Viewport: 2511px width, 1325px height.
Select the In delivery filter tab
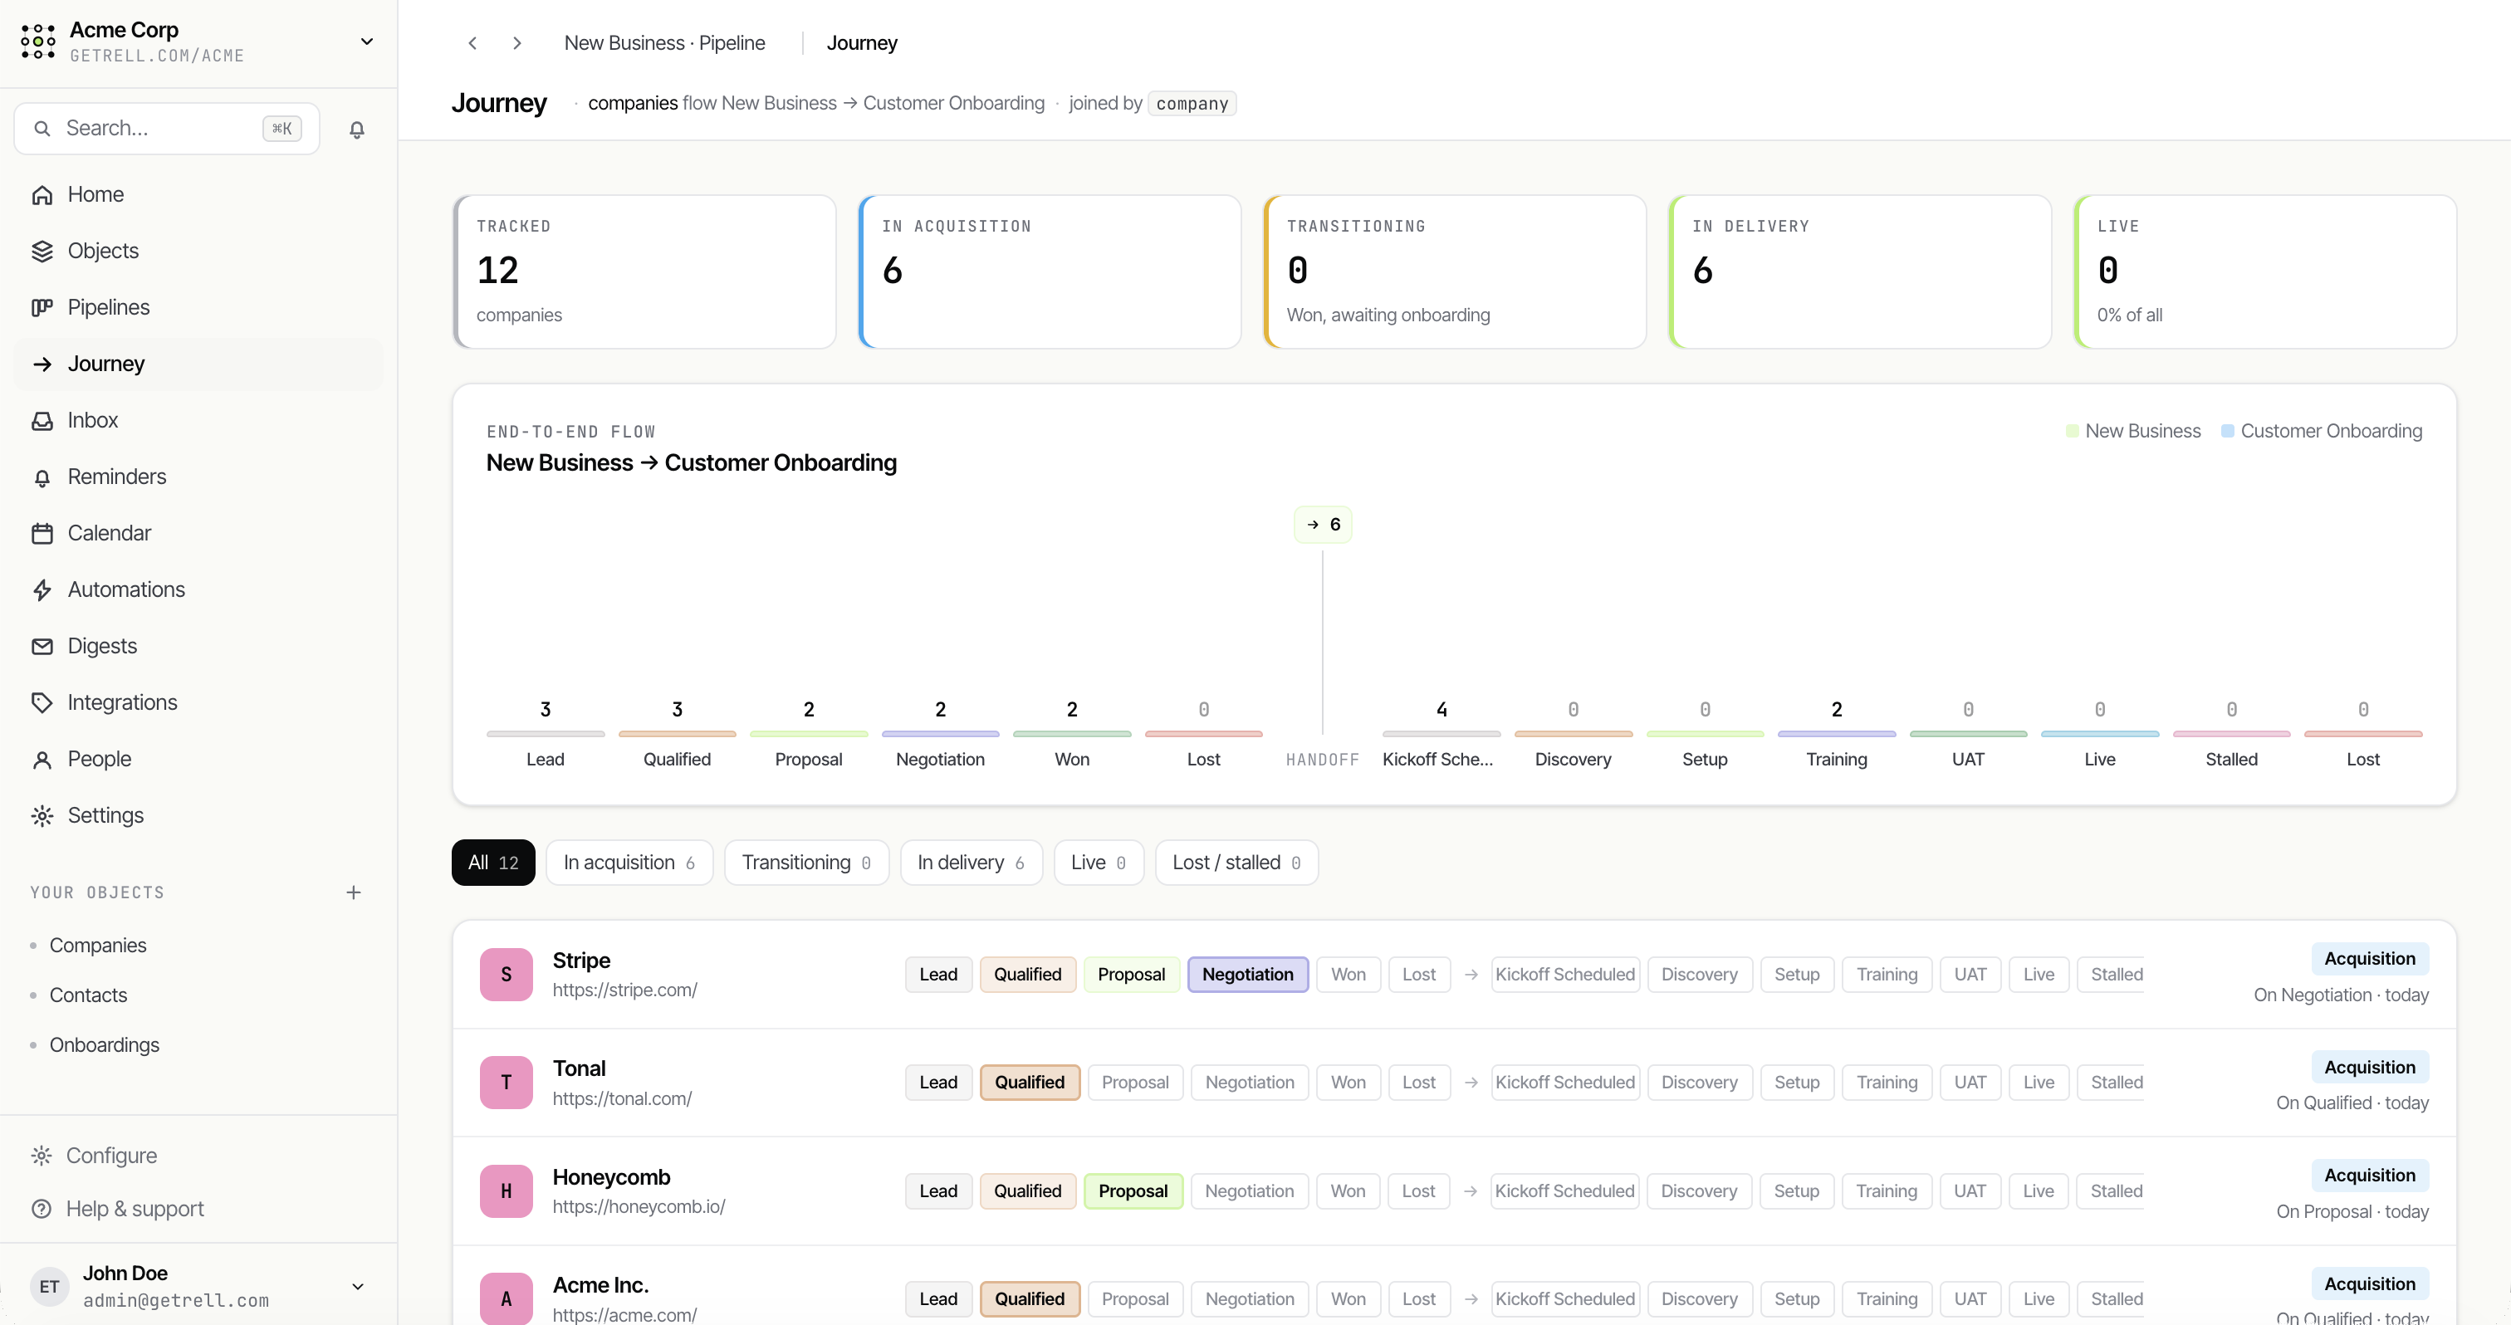pyautogui.click(x=971, y=863)
